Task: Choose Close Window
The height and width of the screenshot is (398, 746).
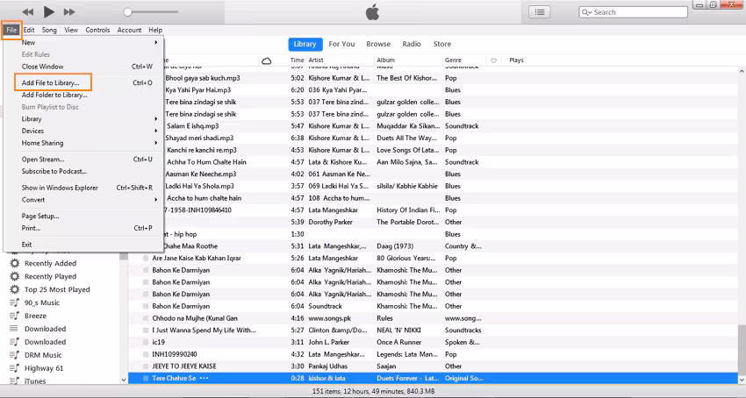Action: point(83,67)
